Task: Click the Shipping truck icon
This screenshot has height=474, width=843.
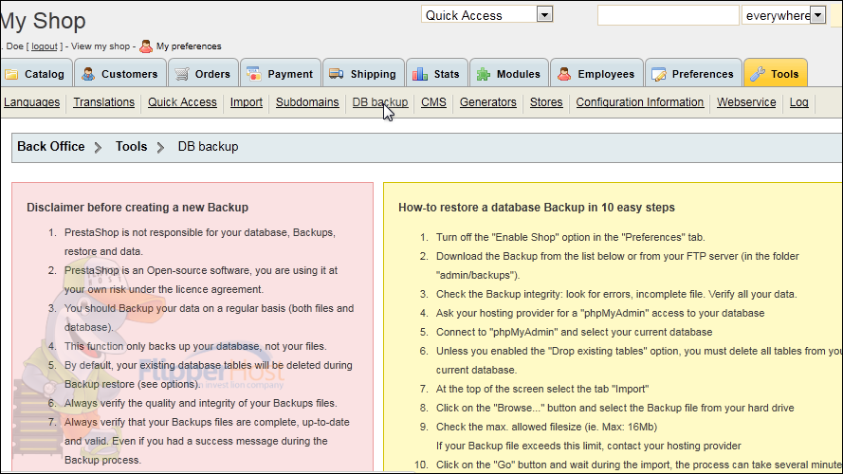Action: click(337, 74)
